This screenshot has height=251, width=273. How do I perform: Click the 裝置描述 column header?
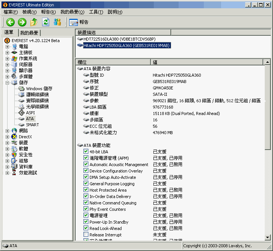123,33
